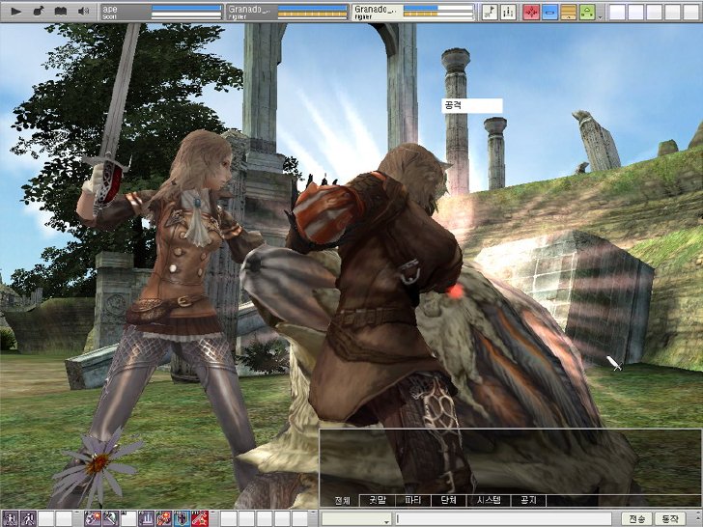Collapse the second quickslot group toggle
The height and width of the screenshot is (527, 703).
212,513
